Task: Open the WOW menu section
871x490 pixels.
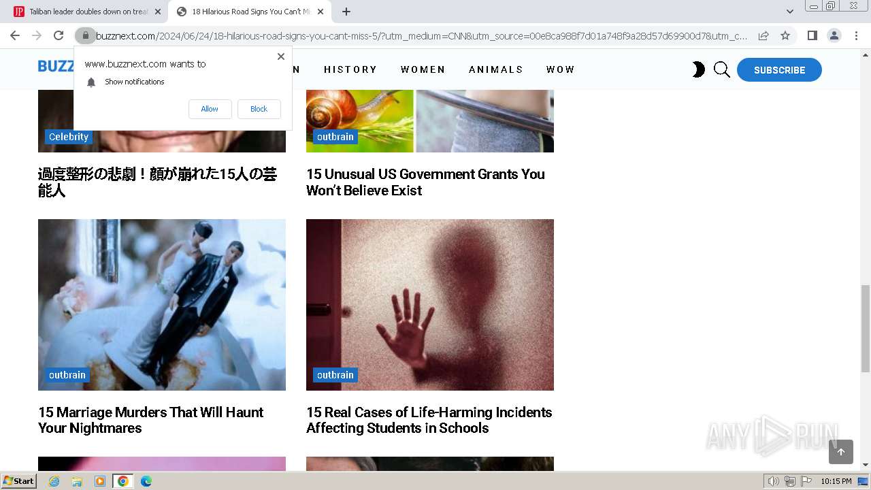Action: click(x=560, y=69)
